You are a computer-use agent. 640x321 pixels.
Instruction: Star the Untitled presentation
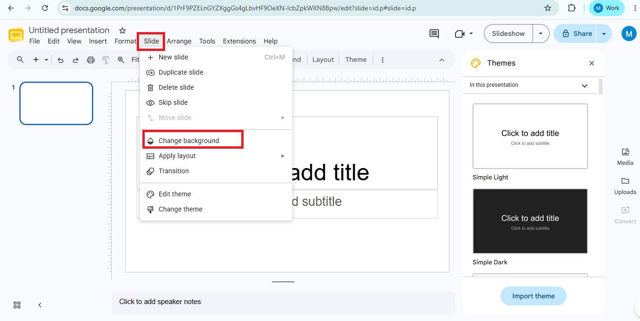click(x=123, y=31)
